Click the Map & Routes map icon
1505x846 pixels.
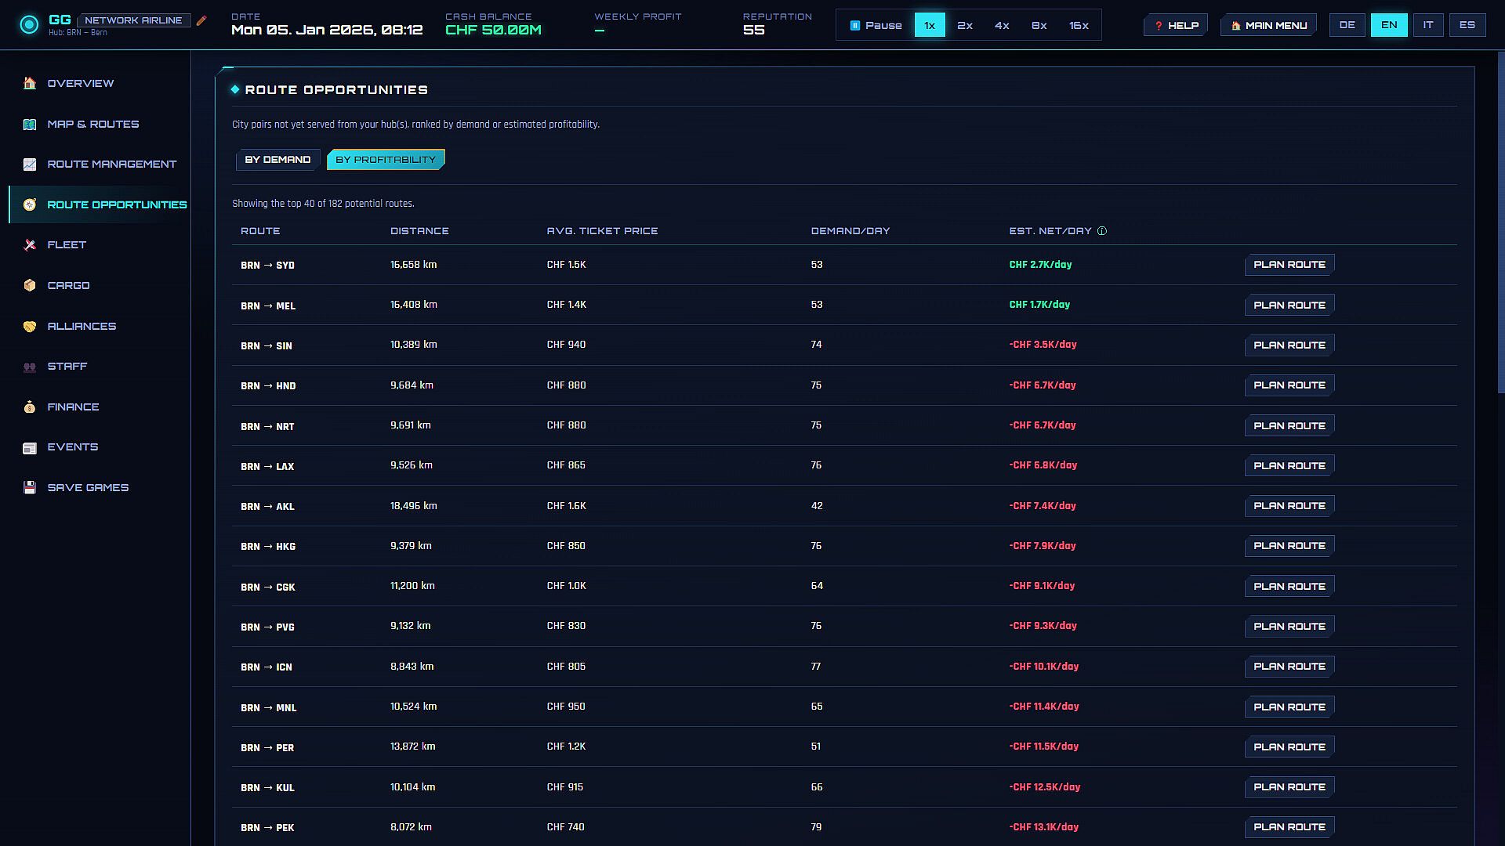click(x=30, y=124)
